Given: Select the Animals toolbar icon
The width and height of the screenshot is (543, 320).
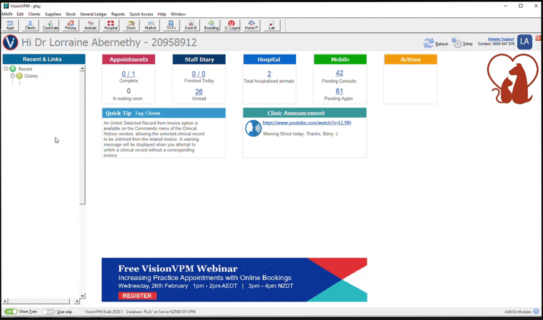Looking at the screenshot, I should (90, 25).
